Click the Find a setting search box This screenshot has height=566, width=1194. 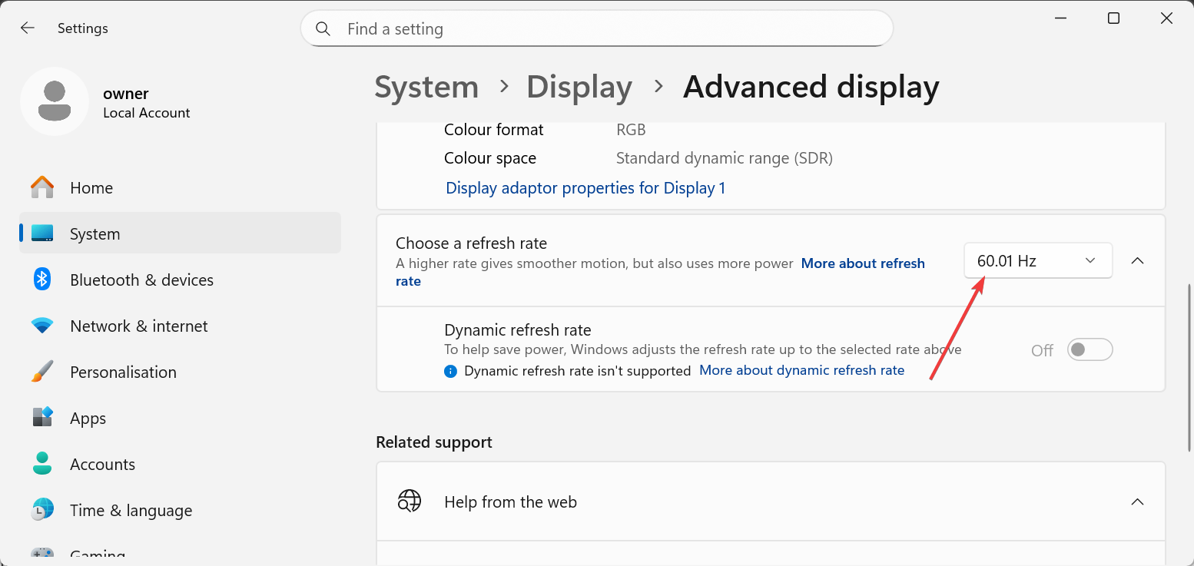tap(596, 29)
